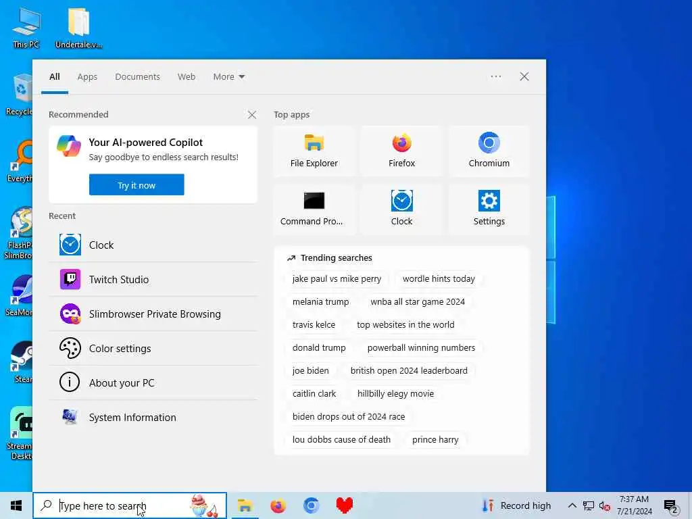The image size is (692, 519).
Task: Search trending 'hillbilly elegy movie'
Action: pyautogui.click(x=395, y=394)
